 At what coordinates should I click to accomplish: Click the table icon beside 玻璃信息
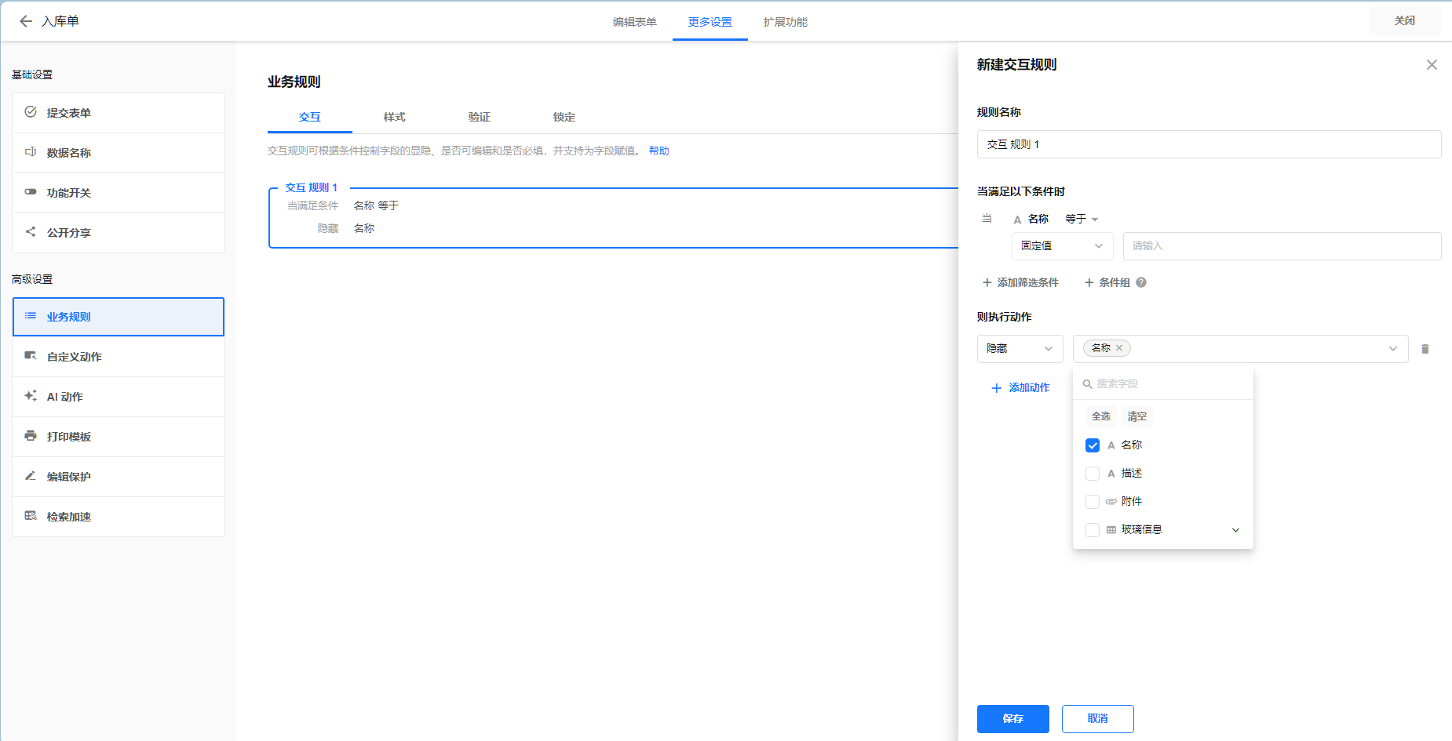coord(1111,530)
